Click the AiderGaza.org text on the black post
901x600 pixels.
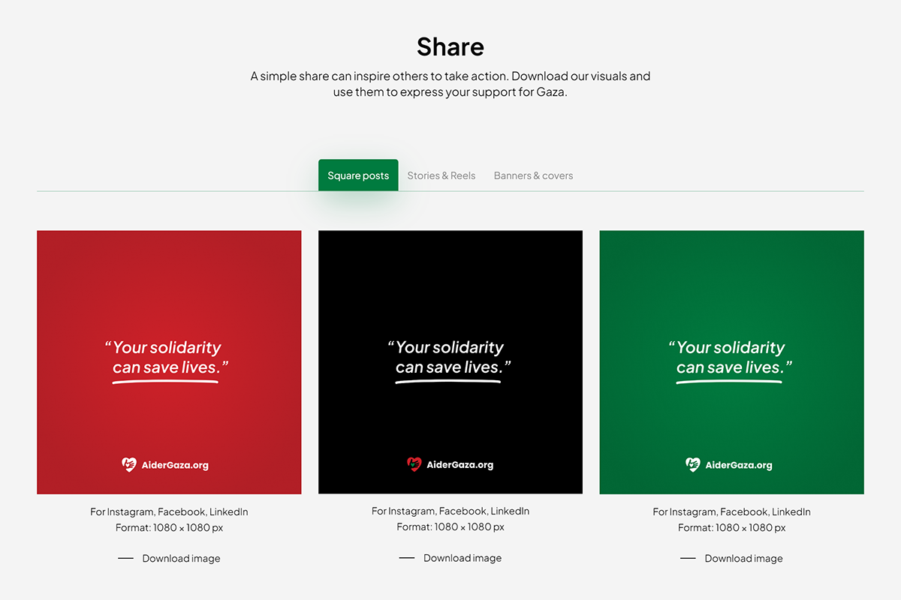(x=460, y=464)
